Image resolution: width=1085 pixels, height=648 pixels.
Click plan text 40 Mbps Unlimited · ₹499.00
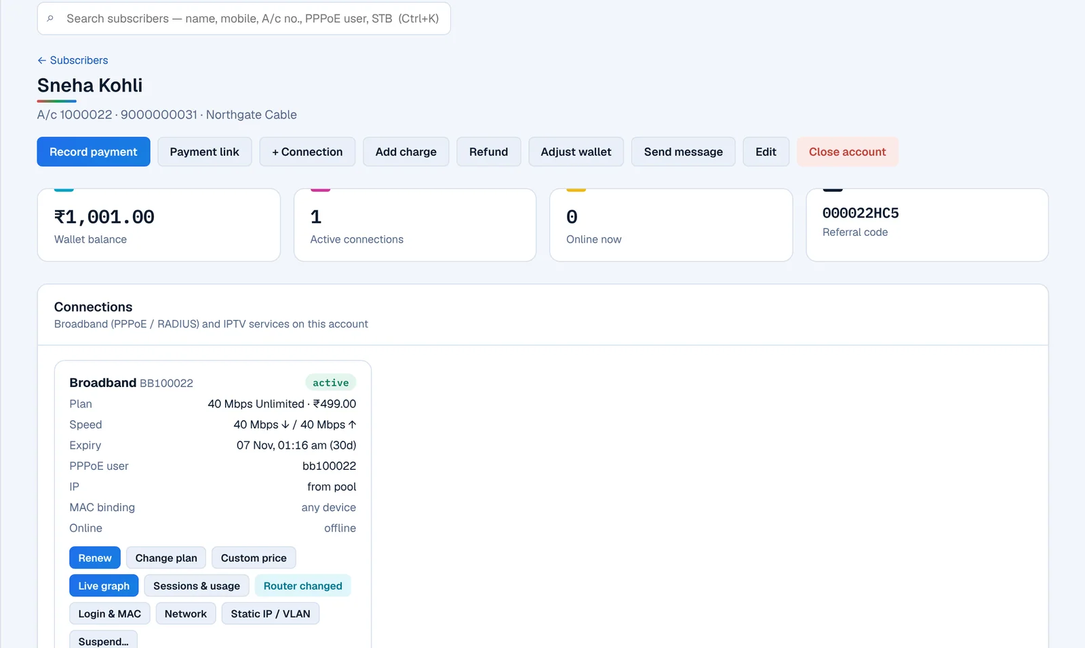(282, 404)
